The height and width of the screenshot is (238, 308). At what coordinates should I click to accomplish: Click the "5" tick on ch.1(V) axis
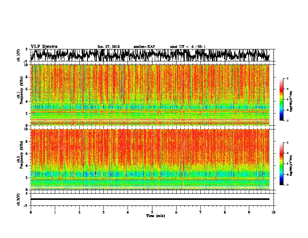(27, 50)
